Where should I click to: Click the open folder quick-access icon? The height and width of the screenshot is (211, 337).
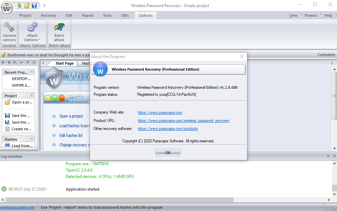pos(27,6)
